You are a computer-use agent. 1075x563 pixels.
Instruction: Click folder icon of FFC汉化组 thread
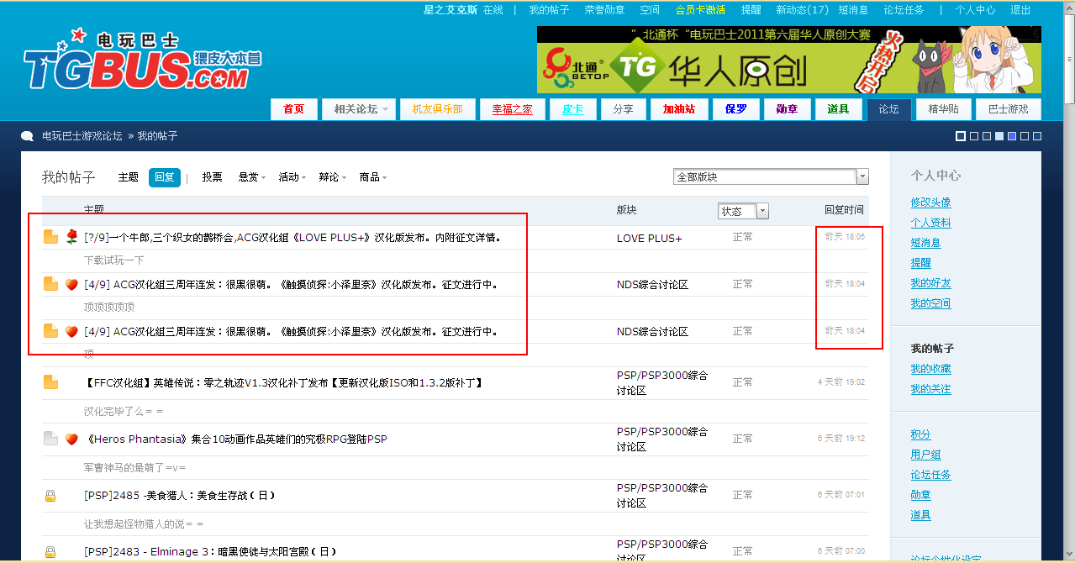click(x=51, y=382)
